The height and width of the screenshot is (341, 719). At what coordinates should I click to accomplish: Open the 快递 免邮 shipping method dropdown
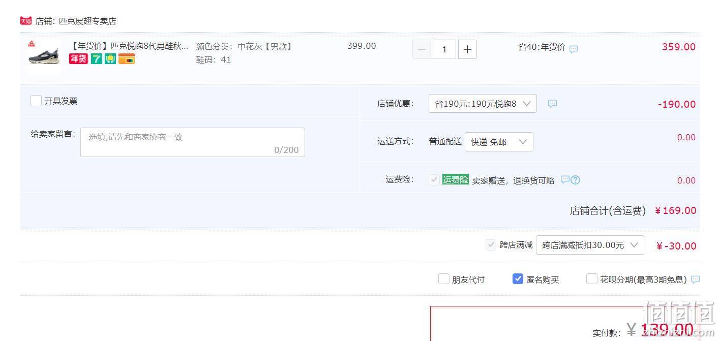[499, 142]
